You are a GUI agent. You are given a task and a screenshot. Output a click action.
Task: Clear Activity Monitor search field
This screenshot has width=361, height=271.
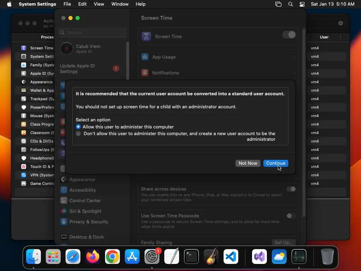(x=341, y=23)
